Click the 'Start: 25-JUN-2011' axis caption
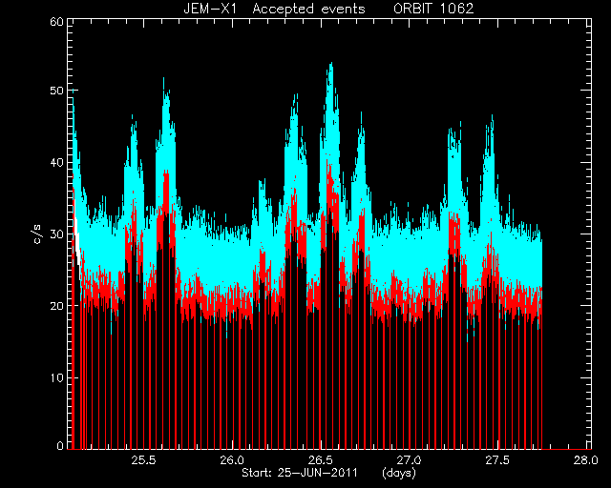 click(x=300, y=473)
